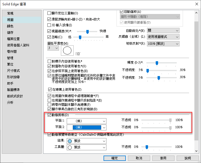Image resolution: width=201 pixels, height=163 pixels.
Task: Click the blue 結果 color swatch
Action: 70,141
